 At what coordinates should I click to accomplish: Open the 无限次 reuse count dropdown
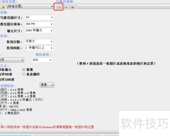pos(39,41)
